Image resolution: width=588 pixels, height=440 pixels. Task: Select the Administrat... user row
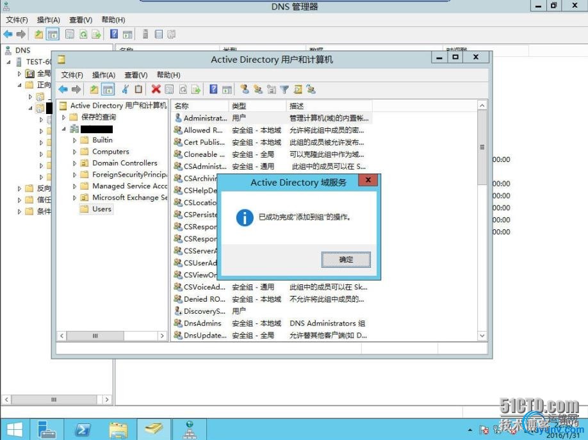(x=272, y=118)
